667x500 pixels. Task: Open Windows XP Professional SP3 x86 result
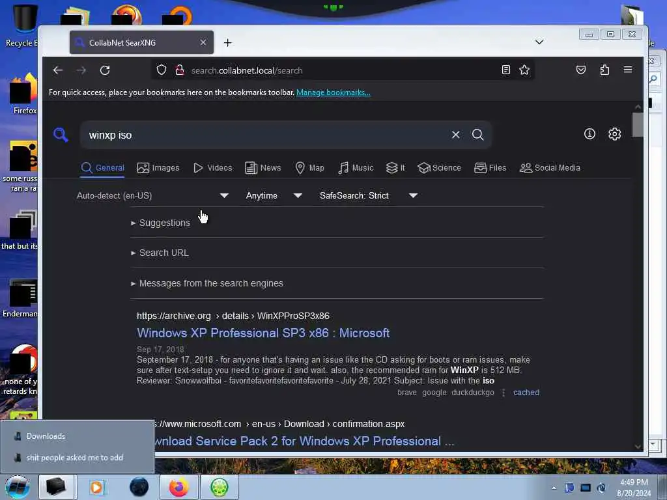[263, 333]
